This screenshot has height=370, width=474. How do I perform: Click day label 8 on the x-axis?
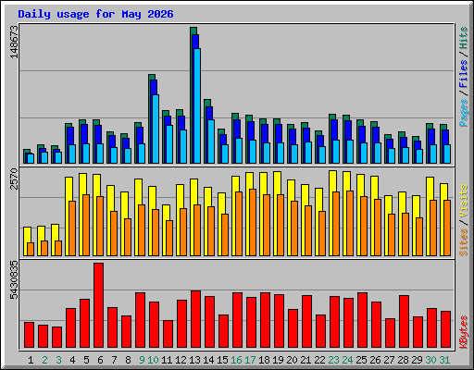pyautogui.click(x=128, y=360)
